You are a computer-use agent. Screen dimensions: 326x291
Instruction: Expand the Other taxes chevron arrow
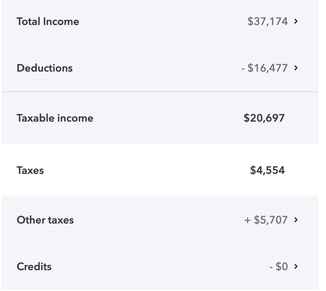296,220
